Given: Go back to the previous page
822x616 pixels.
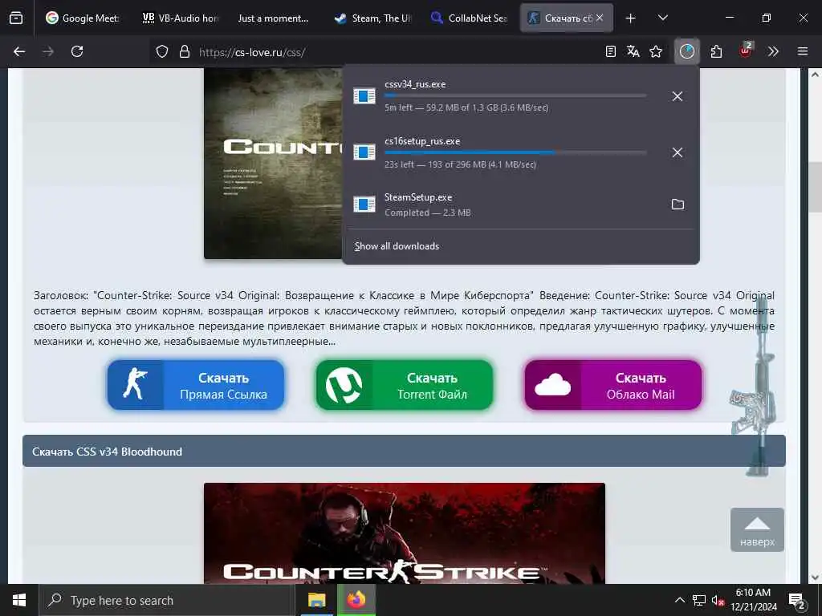Looking at the screenshot, I should (19, 51).
